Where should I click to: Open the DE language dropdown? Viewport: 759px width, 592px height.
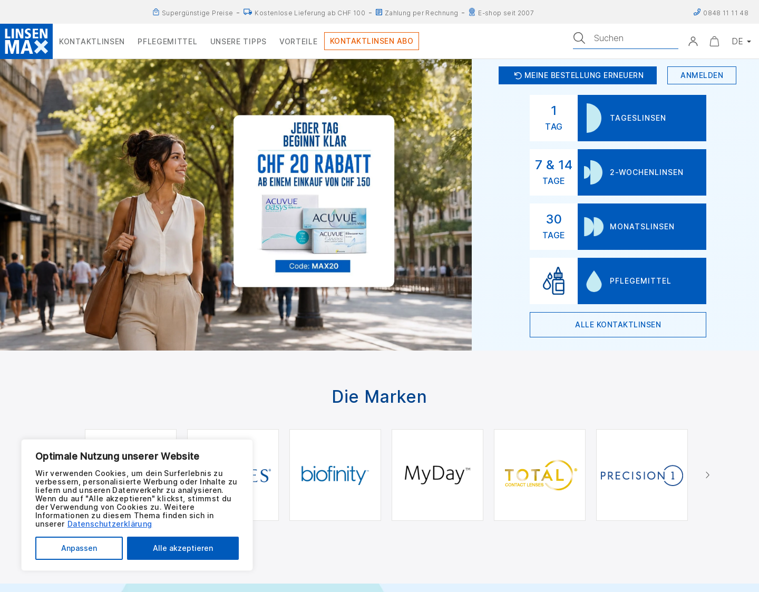click(741, 41)
